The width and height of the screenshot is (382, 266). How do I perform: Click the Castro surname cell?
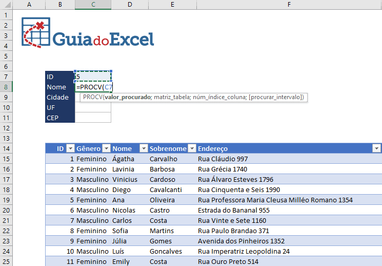point(172,210)
